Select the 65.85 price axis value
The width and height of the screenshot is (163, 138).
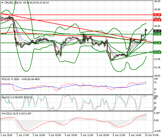point(157,10)
